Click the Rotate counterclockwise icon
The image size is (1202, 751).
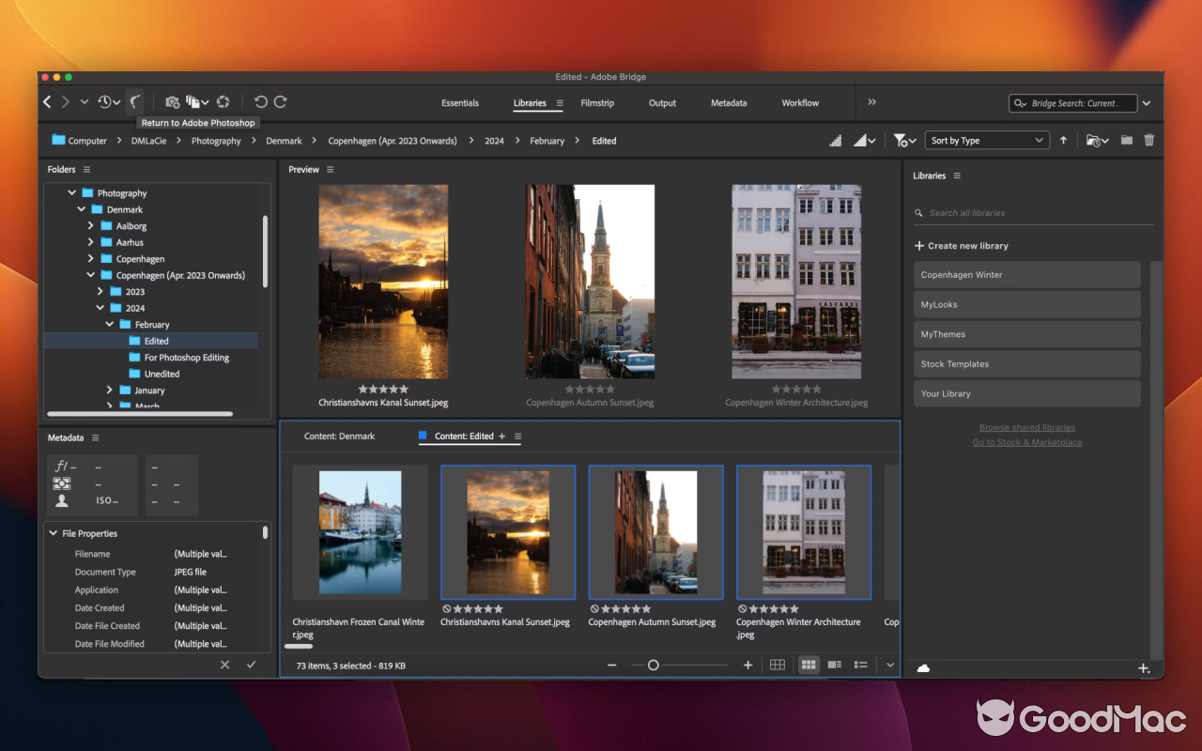(261, 101)
